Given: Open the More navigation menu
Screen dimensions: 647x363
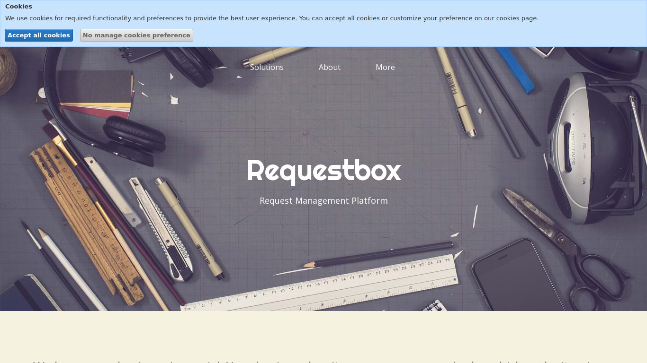Looking at the screenshot, I should coord(385,67).
